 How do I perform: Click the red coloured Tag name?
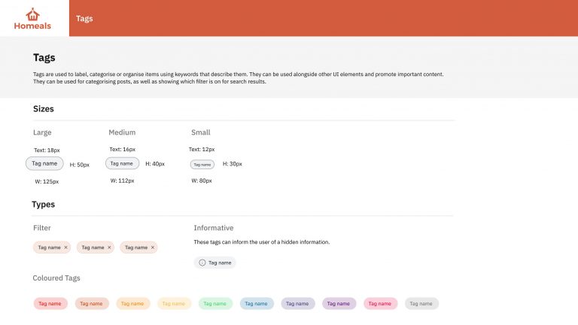50,304
